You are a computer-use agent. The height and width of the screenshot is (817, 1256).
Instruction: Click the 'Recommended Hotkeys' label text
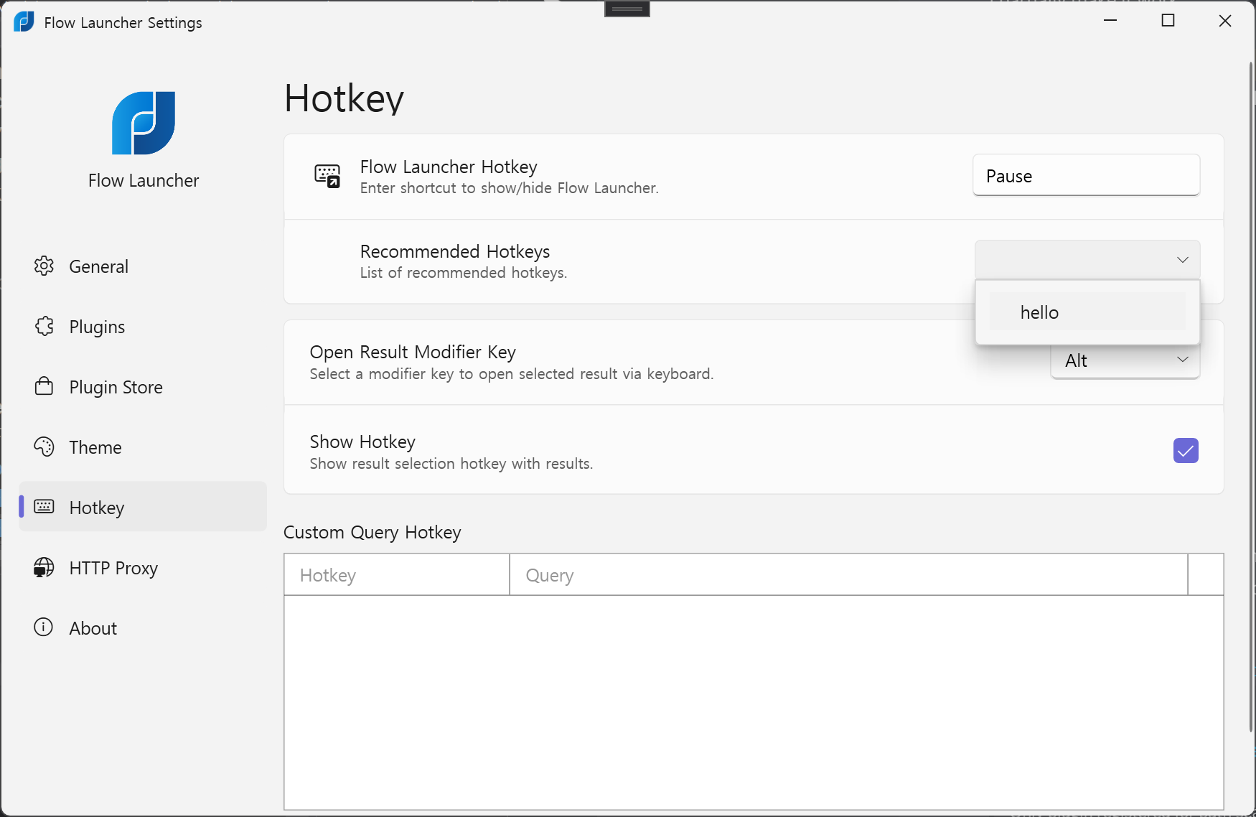tap(455, 251)
